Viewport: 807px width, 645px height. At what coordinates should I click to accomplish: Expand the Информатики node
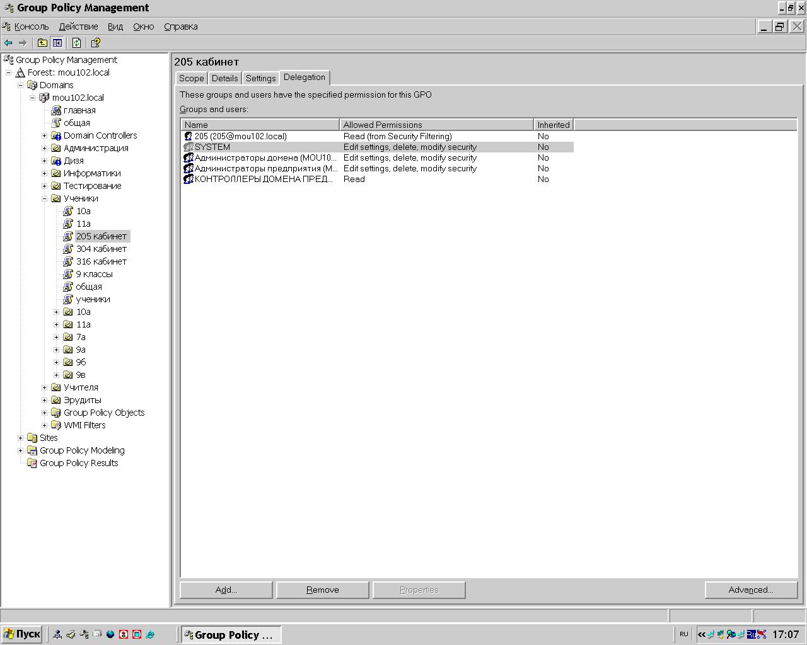[45, 173]
